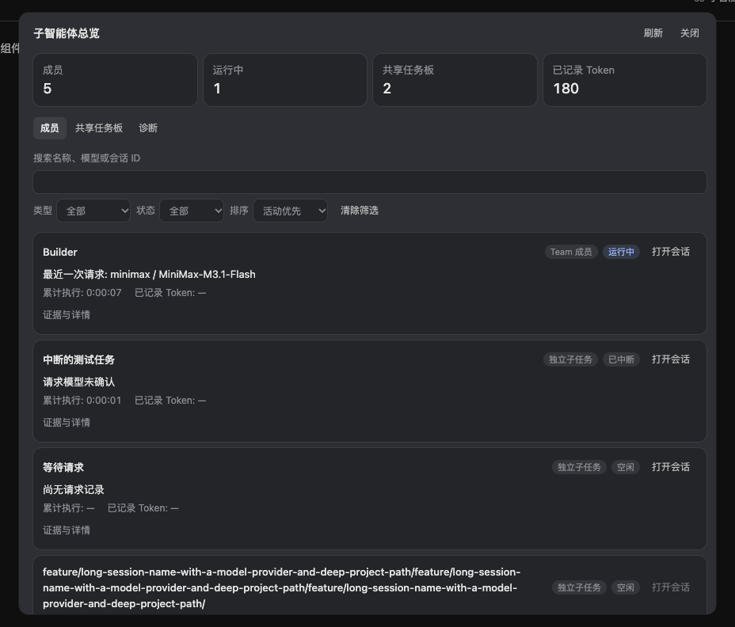
Task: Click the Builder member name
Action: [60, 252]
